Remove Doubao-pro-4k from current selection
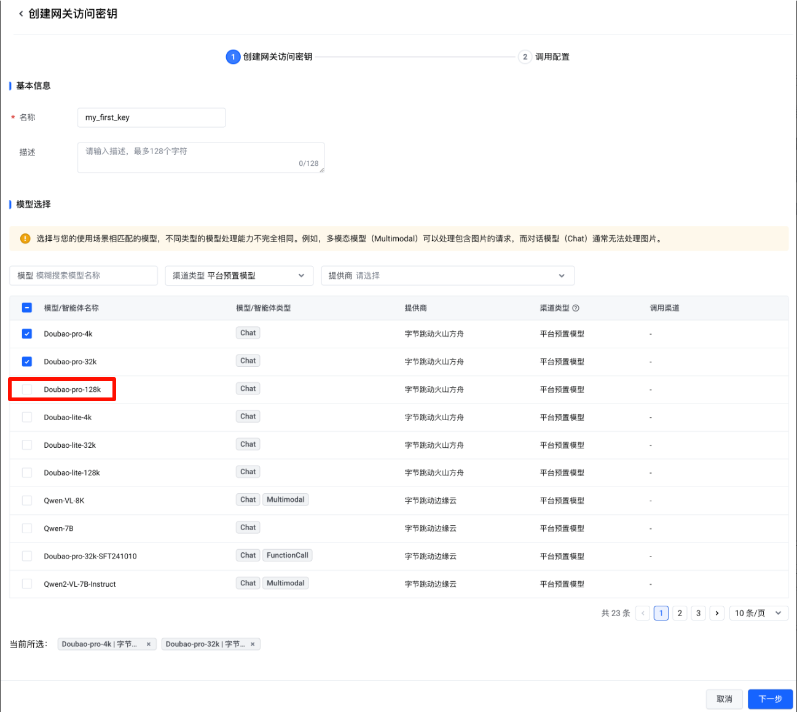The width and height of the screenshot is (797, 712). point(149,644)
